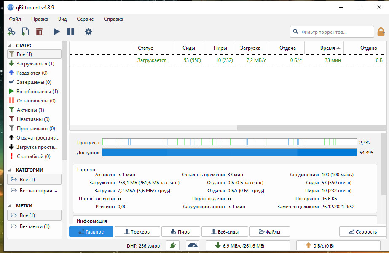Viewport: 389px width, 253px height.
Task: Toggle alternative speed limits speedometer icon
Action: [193, 245]
